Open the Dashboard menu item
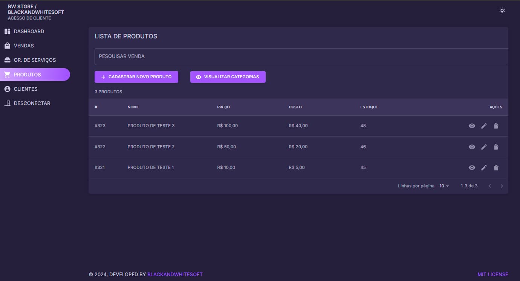520x281 pixels. 35,31
